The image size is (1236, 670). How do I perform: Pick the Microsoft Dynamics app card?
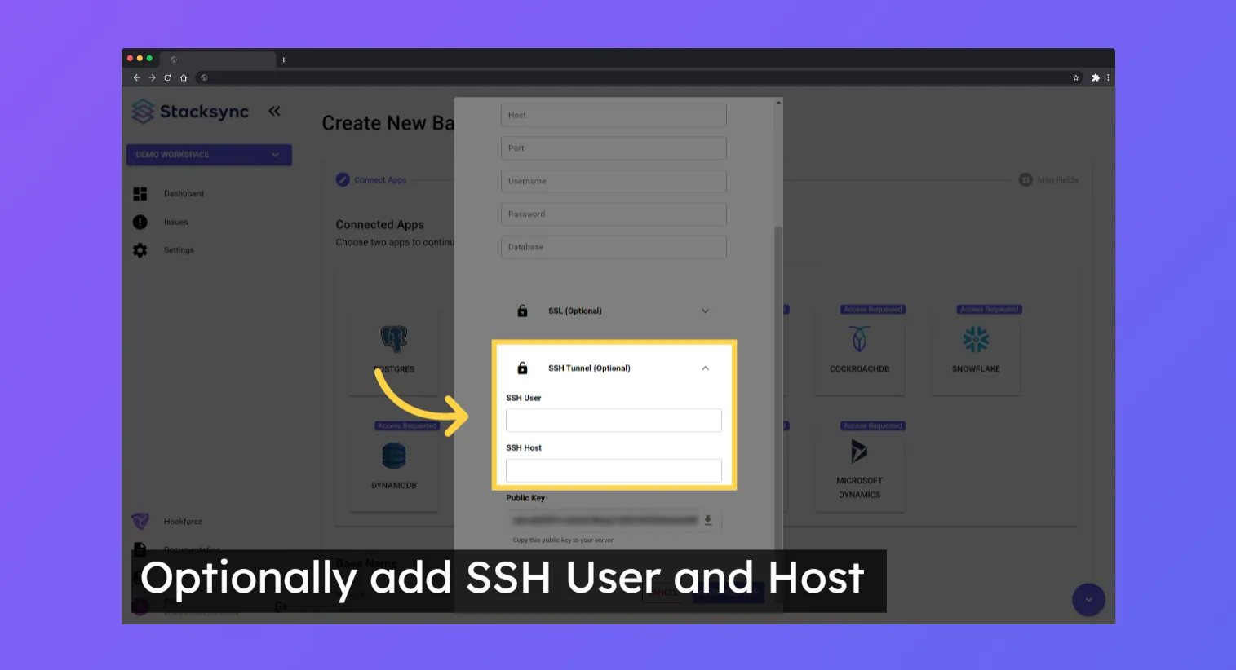[x=860, y=465]
